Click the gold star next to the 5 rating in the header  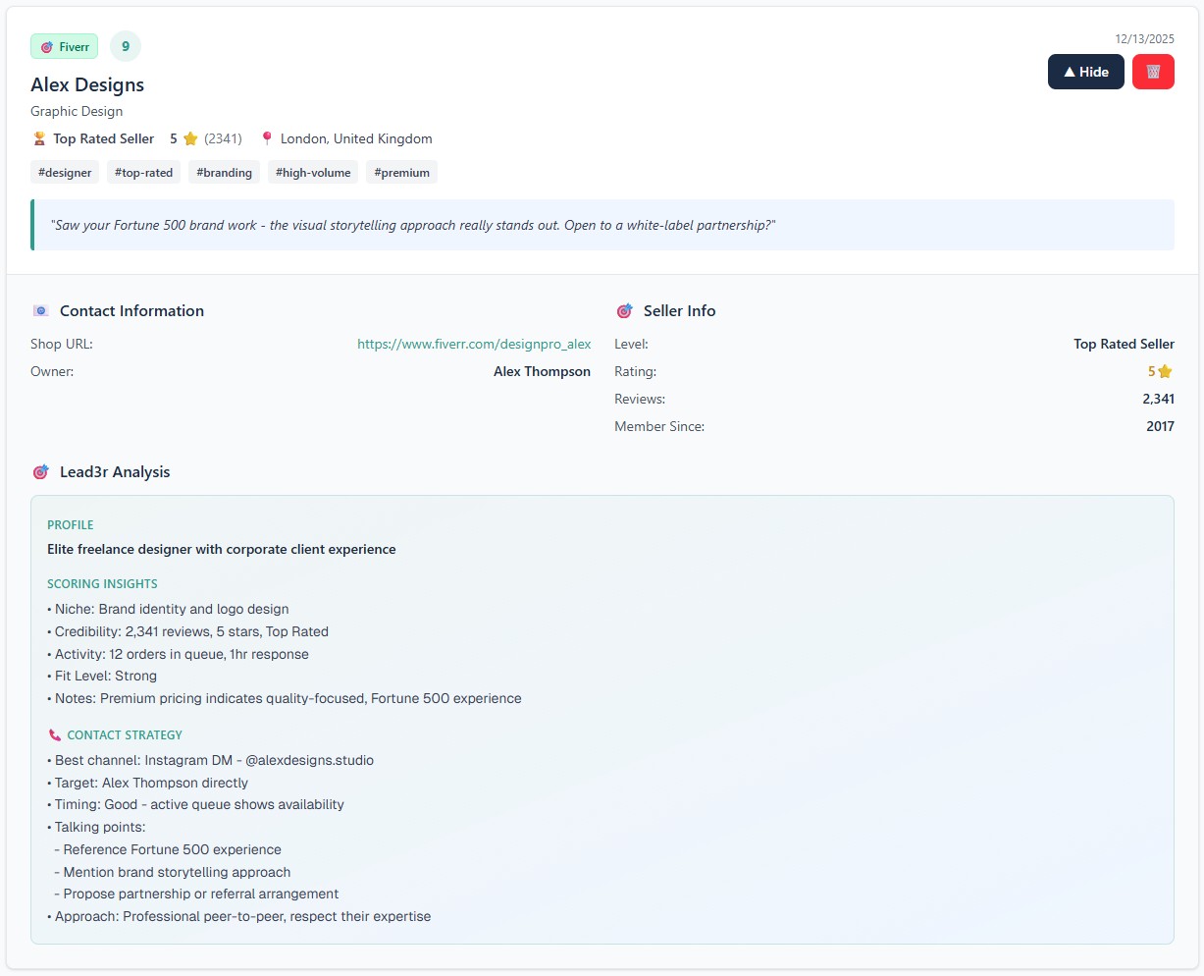190,138
